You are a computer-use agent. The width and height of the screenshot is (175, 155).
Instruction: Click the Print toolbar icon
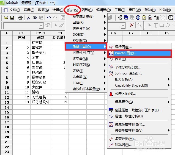pyautogui.click(x=20, y=18)
